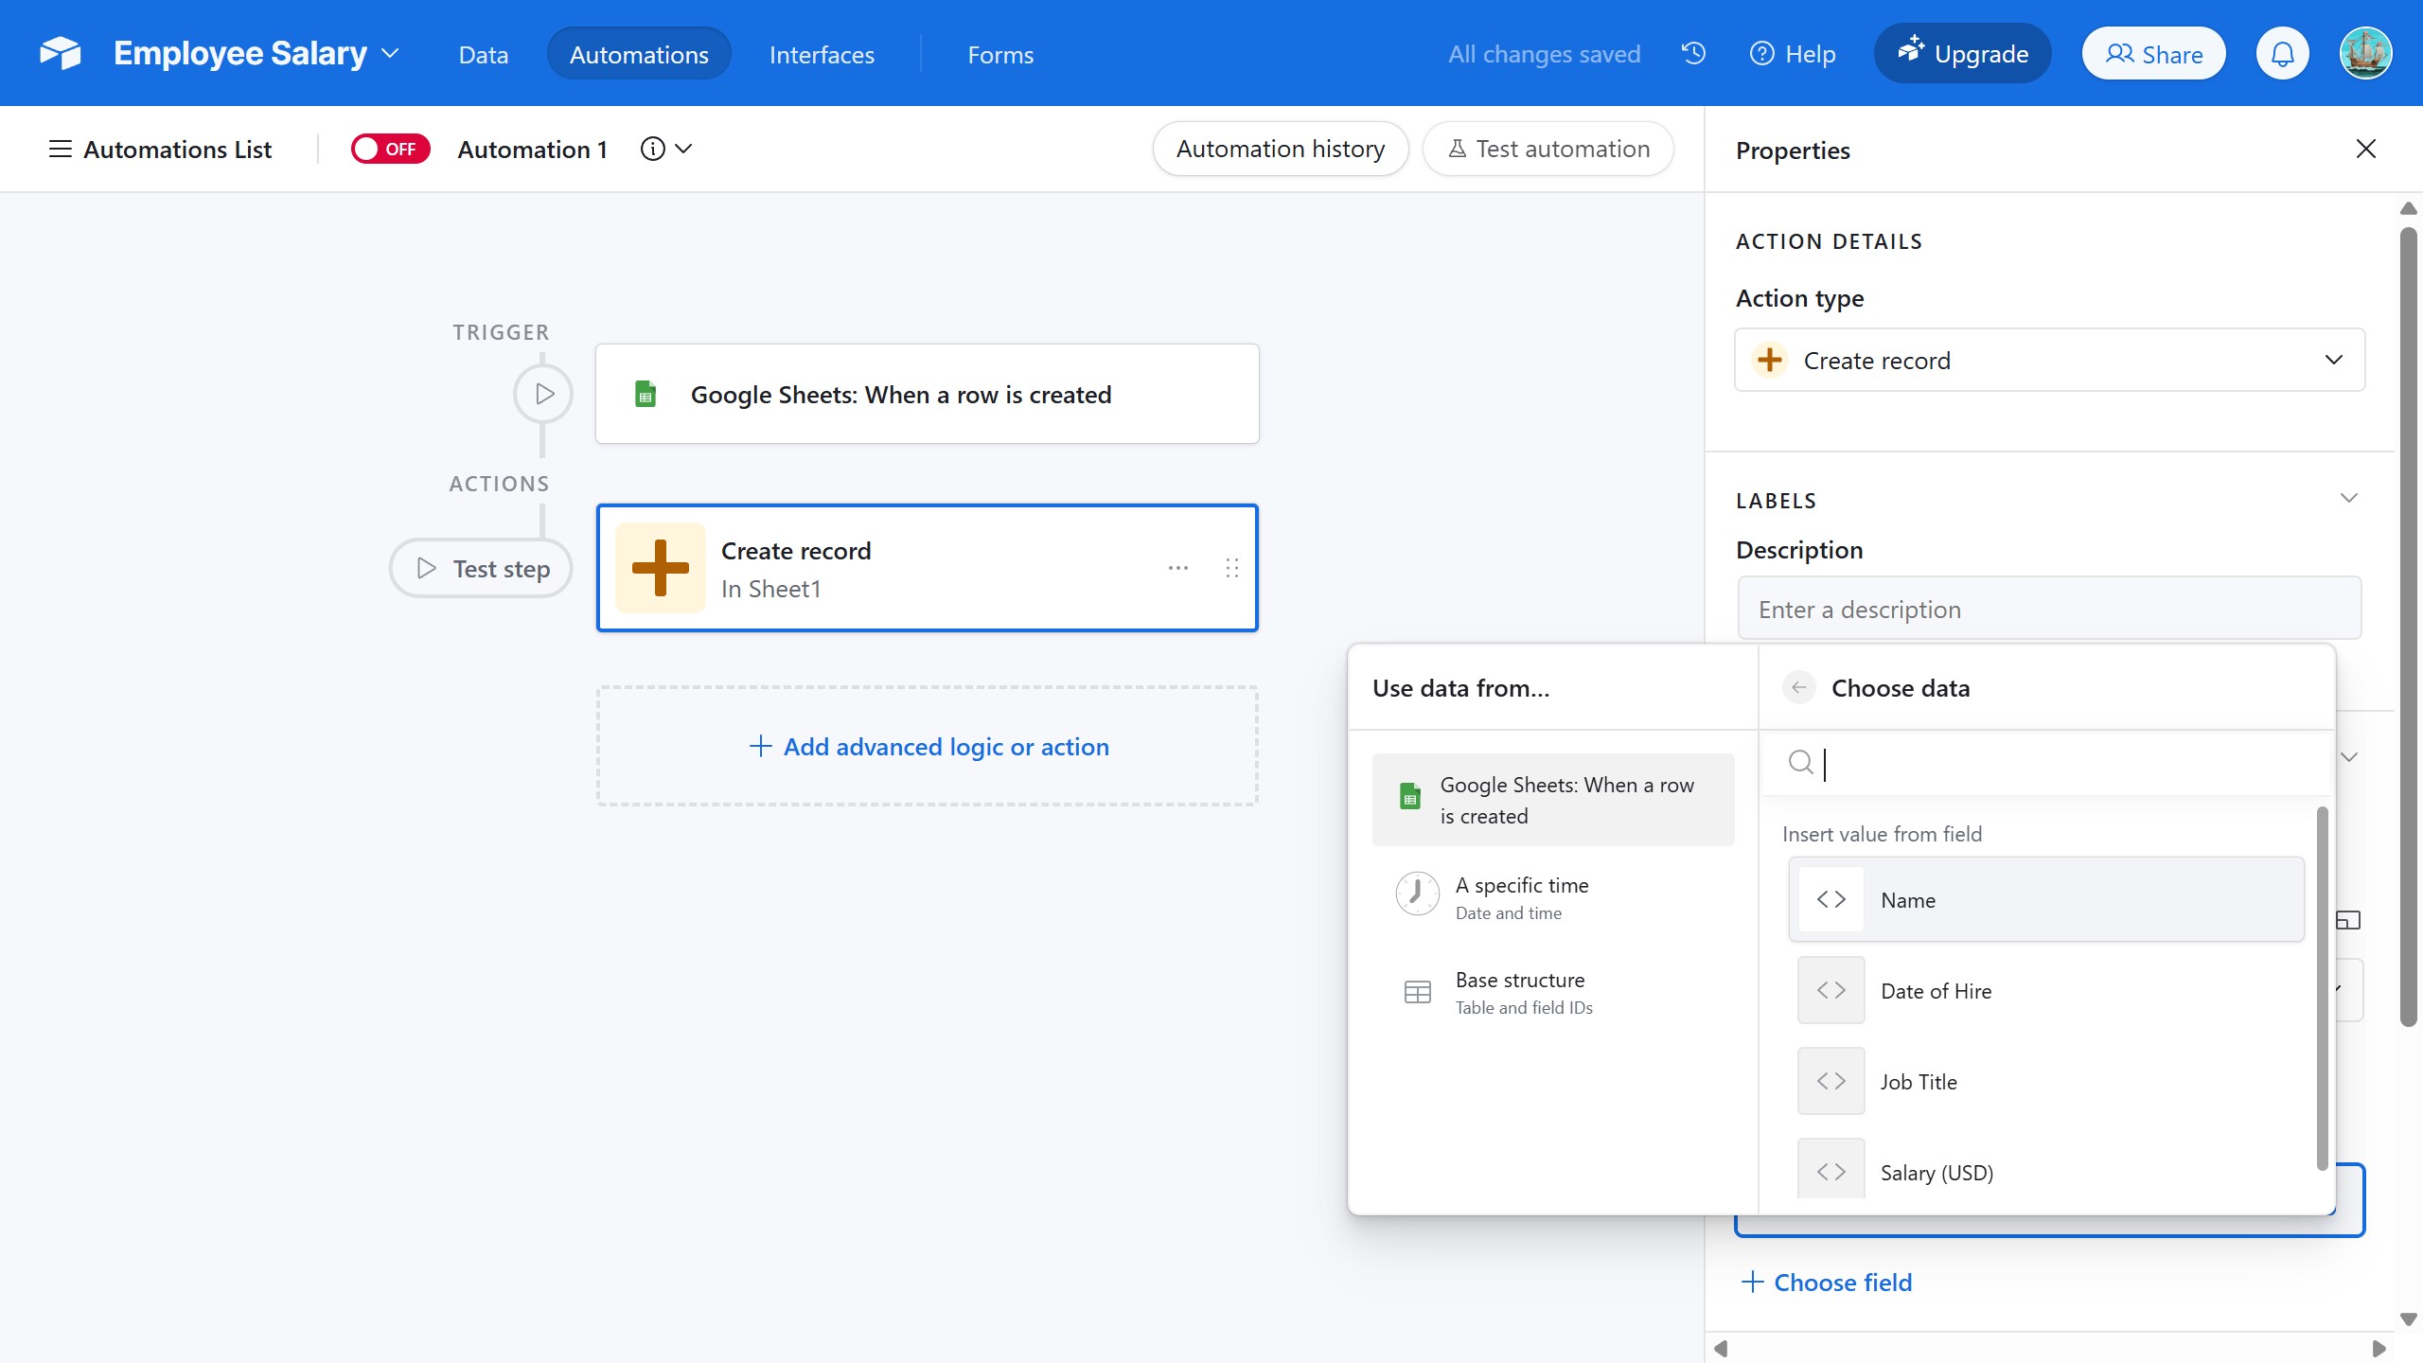Click the All changes saved status text
This screenshot has width=2423, height=1363.
(x=1545, y=54)
